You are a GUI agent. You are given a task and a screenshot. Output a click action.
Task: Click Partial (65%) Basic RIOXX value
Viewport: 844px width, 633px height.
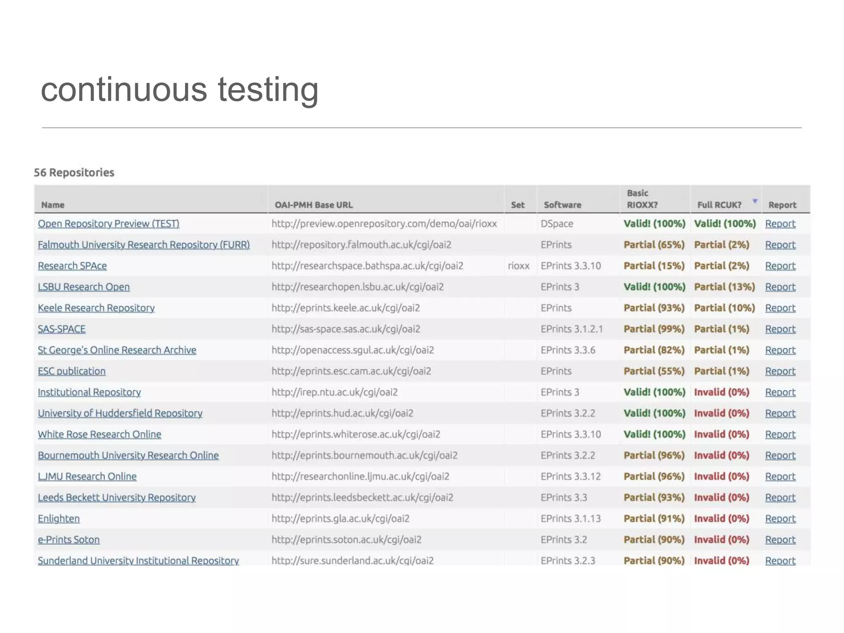pyautogui.click(x=654, y=245)
